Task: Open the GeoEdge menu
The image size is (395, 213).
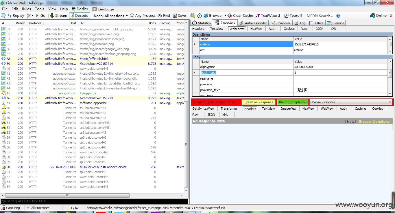Action: coord(103,9)
